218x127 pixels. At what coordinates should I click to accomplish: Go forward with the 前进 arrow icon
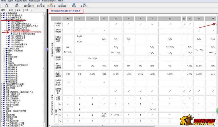(17, 4)
